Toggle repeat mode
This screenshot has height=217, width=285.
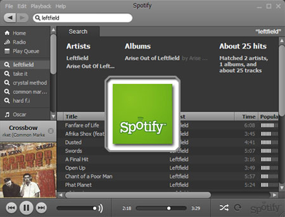[237, 208]
